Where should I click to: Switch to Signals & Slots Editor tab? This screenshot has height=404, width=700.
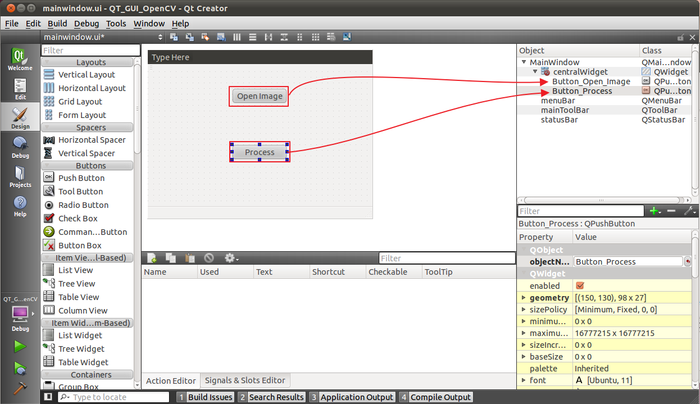tap(245, 380)
